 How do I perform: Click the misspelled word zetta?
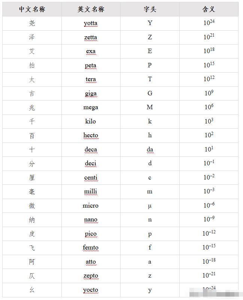pyautogui.click(x=91, y=37)
